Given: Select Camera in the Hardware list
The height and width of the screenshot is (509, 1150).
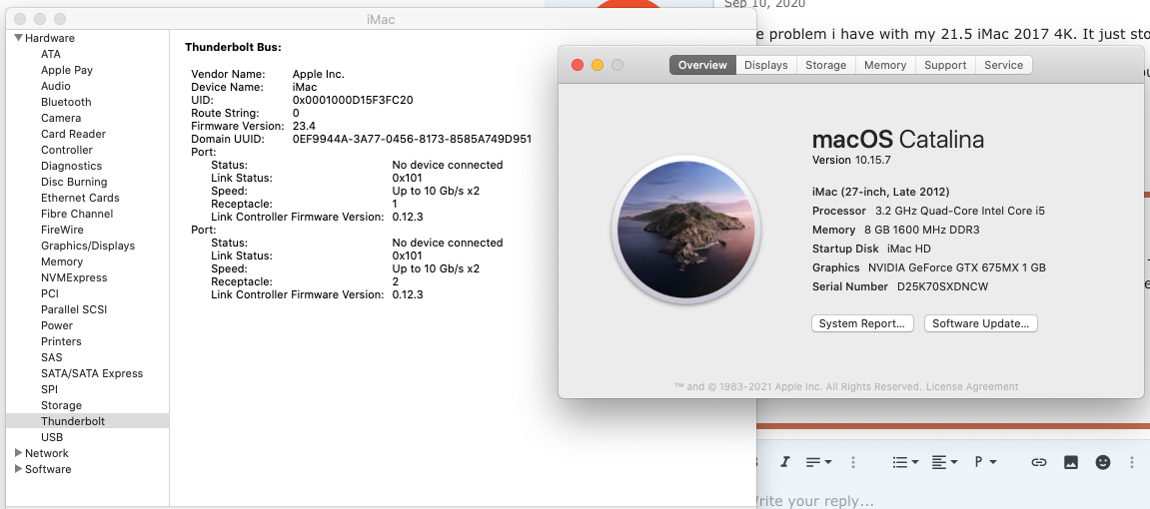Looking at the screenshot, I should (x=61, y=118).
